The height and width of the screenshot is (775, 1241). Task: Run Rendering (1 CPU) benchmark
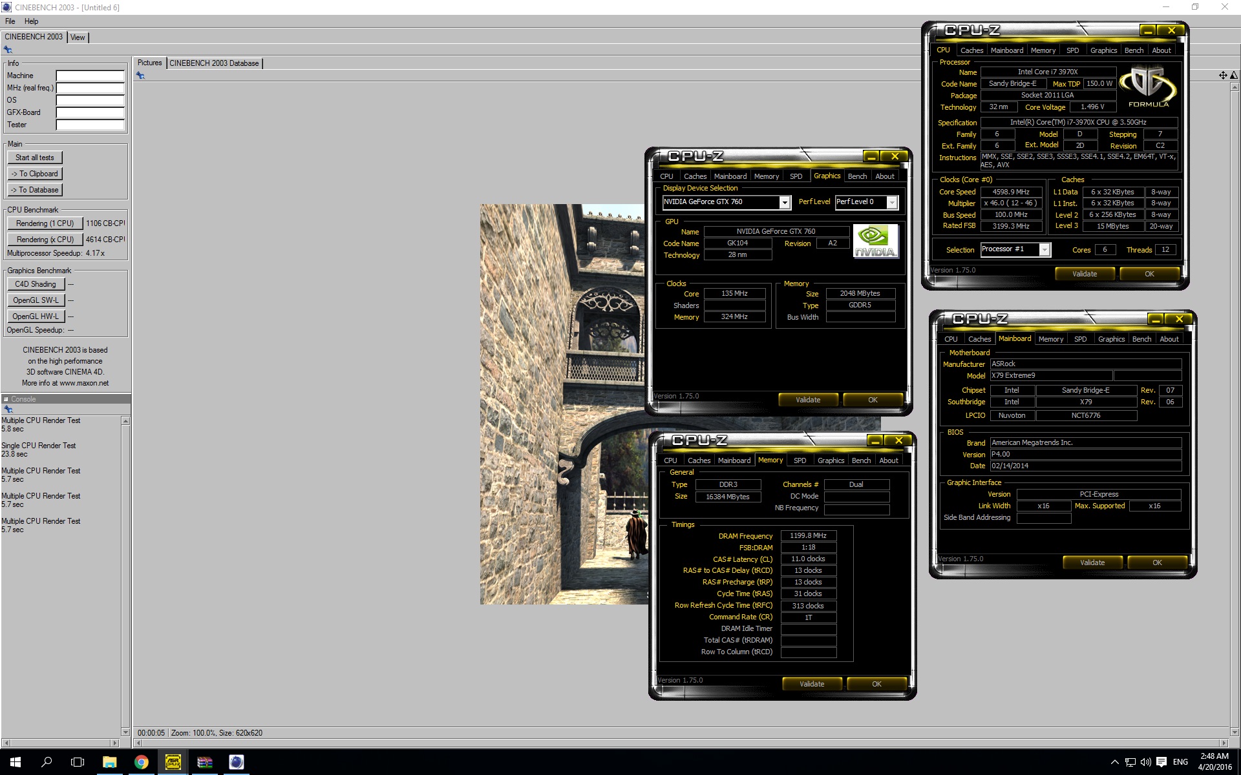pyautogui.click(x=45, y=223)
